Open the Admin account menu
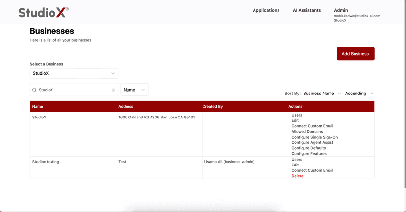 pos(341,10)
